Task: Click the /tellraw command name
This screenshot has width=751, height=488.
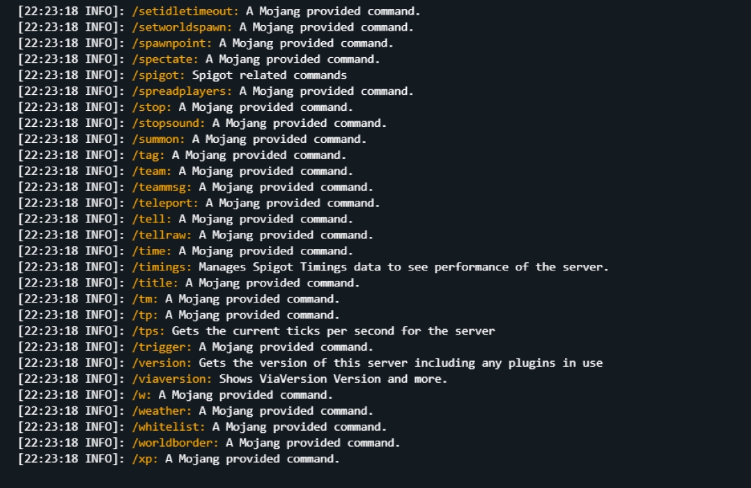Action: click(x=161, y=235)
